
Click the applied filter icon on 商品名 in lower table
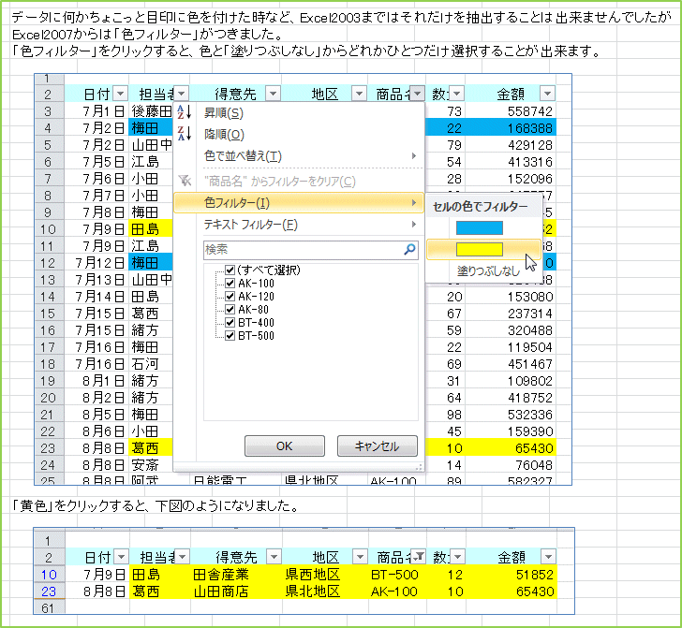[x=418, y=556]
